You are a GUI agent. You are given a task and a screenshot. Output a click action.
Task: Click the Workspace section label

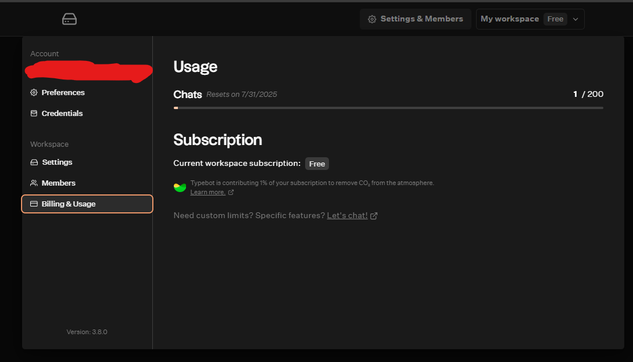49,144
